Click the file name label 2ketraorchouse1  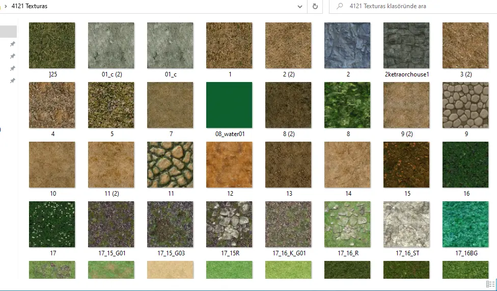point(407,74)
